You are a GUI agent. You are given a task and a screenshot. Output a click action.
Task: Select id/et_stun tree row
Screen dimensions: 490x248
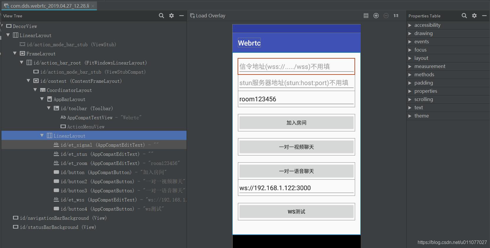coord(94,154)
